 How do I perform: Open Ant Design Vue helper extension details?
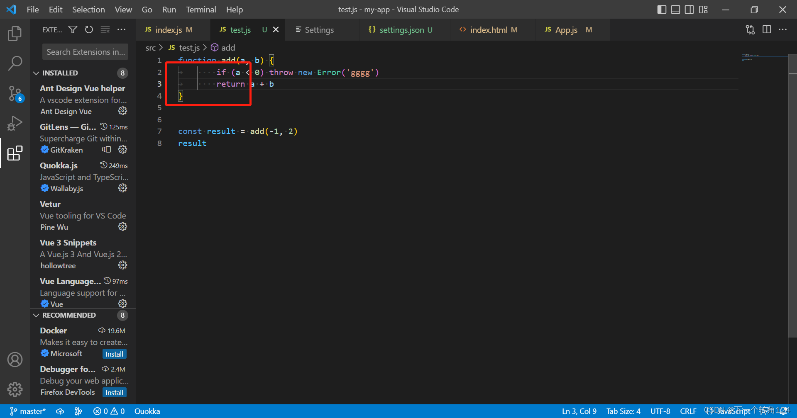click(x=83, y=100)
